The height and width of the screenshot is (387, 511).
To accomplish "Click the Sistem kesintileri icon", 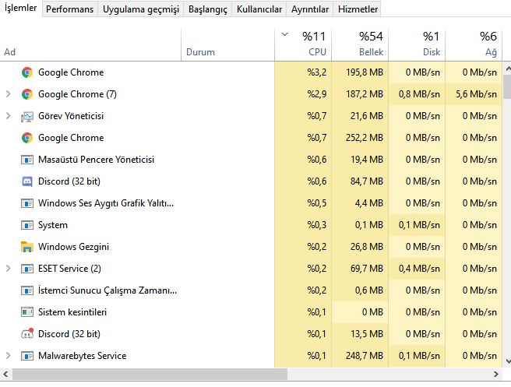I will click(x=27, y=312).
